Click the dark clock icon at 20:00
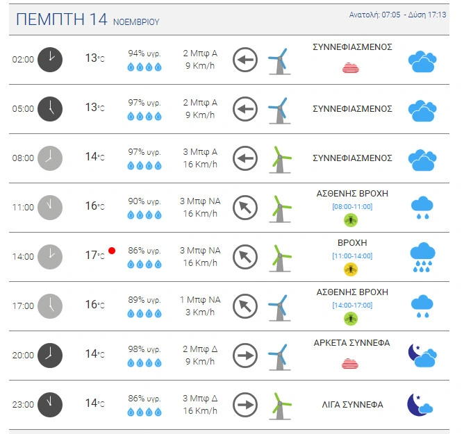Screen dimensions: 464x434 (50, 356)
